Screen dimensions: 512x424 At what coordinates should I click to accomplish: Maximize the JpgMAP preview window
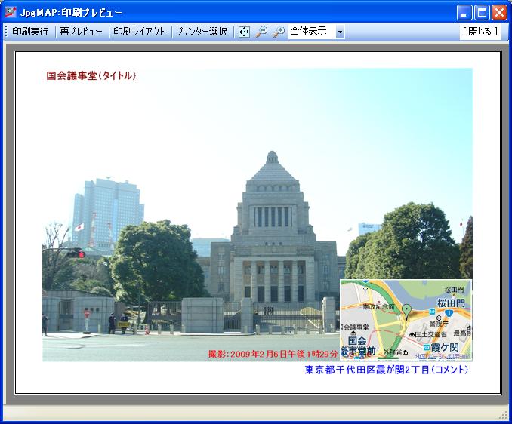point(482,12)
